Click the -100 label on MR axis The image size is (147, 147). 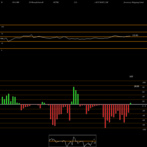(x=144, y=130)
